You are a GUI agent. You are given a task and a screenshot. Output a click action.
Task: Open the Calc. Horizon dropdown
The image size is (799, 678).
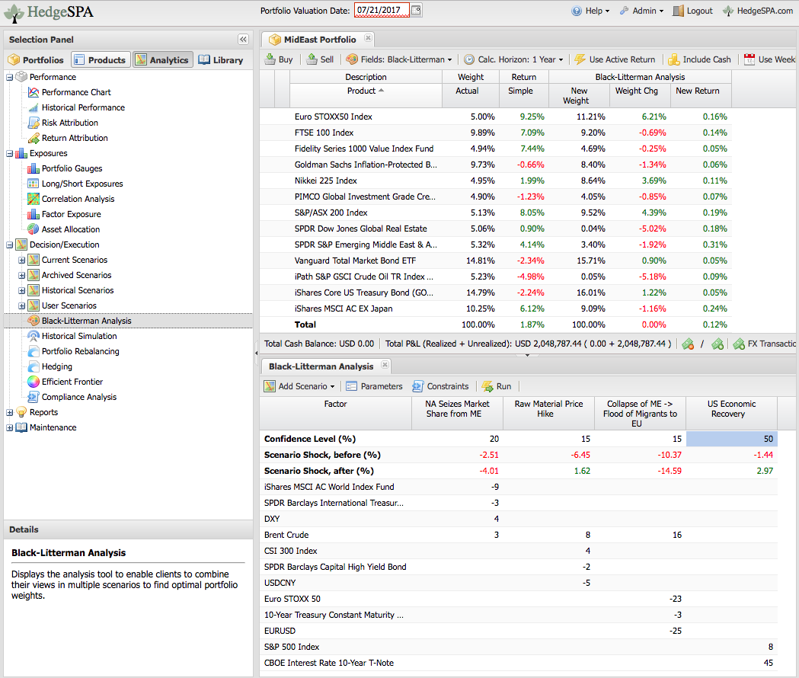point(513,59)
